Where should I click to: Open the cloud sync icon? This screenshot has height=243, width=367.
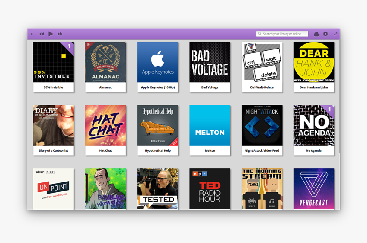tap(317, 34)
